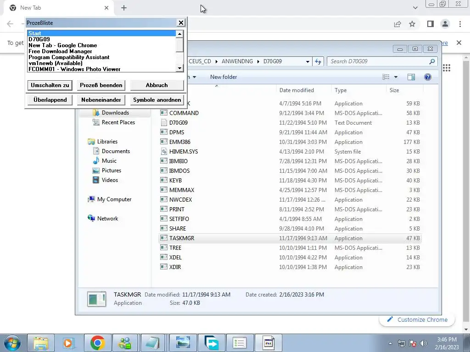Click process list scroll up arrow
This screenshot has width=470, height=352.
click(x=179, y=34)
